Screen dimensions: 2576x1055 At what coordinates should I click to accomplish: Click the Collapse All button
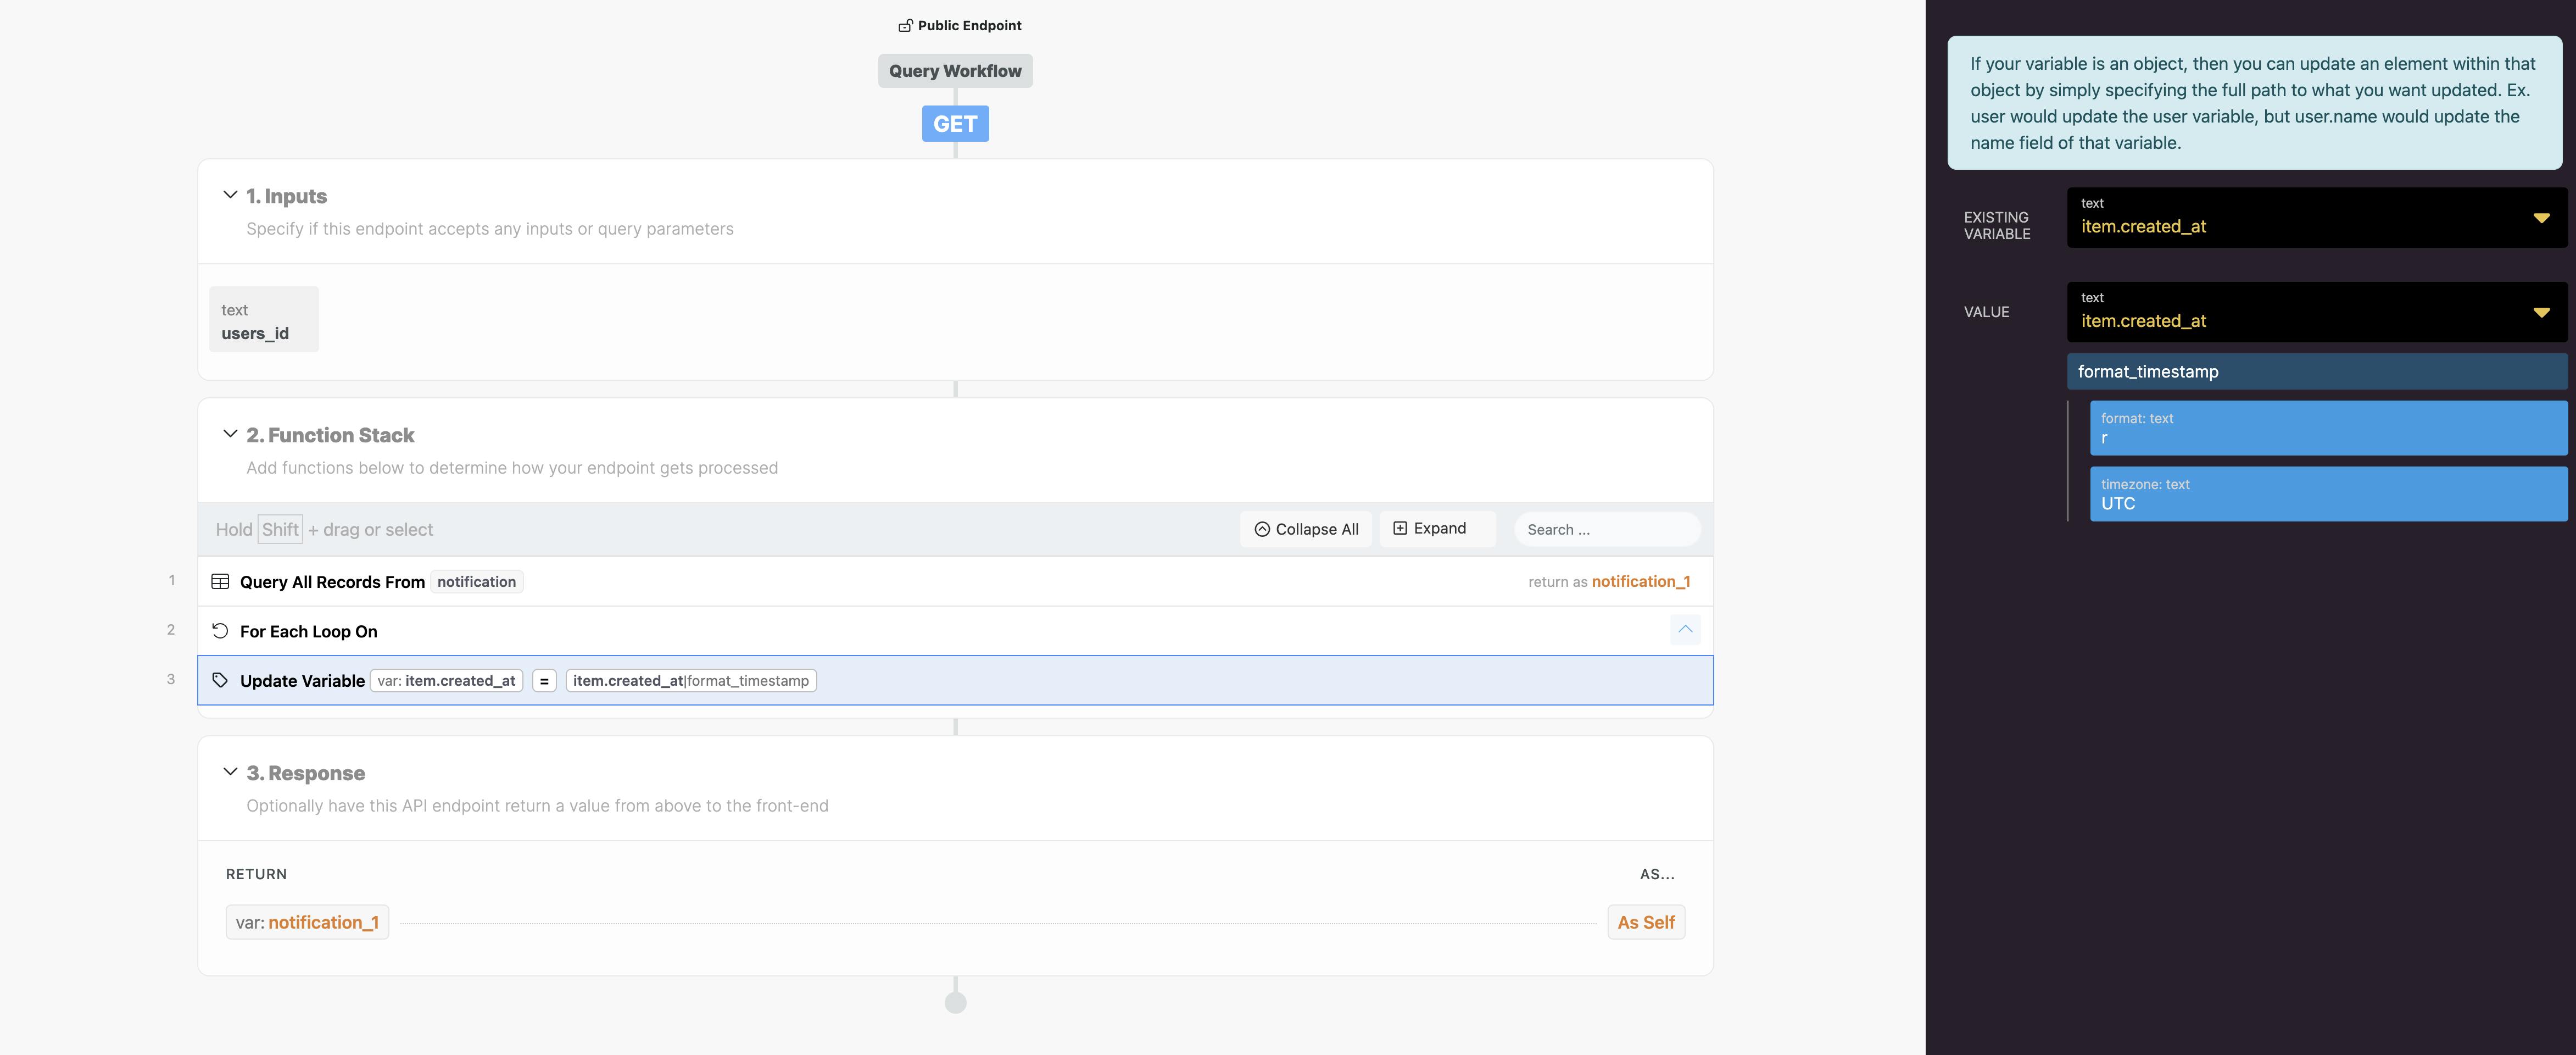point(1305,529)
